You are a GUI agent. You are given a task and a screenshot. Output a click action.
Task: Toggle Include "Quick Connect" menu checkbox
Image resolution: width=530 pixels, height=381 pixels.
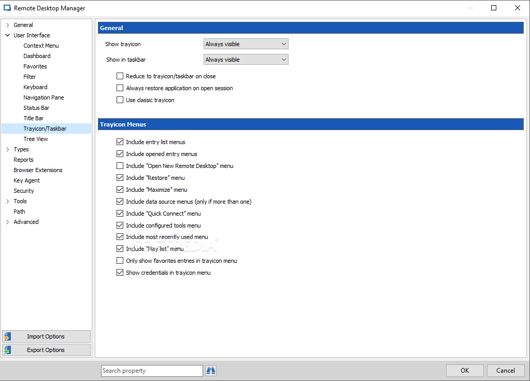pos(120,214)
